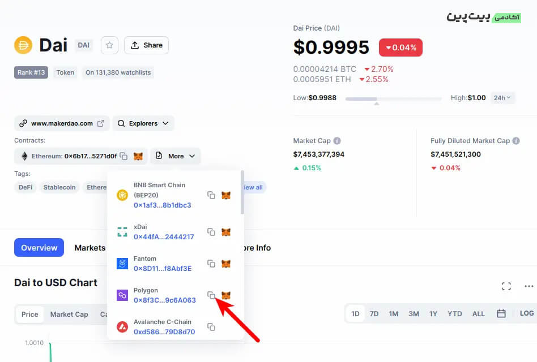537x362 pixels.
Task: Add Polygon contract to MetaMask
Action: 225,295
